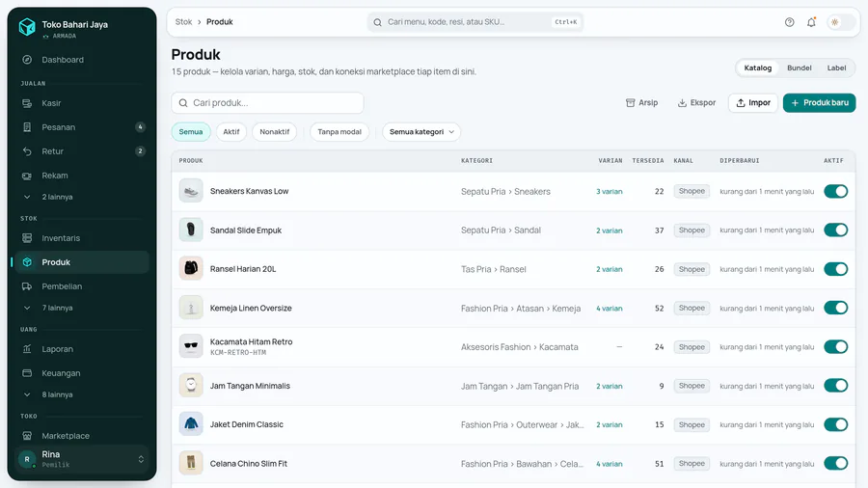This screenshot has width=868, height=488.
Task: Expand 4 varian of Kemeja Linen Oversize
Action: 609,309
